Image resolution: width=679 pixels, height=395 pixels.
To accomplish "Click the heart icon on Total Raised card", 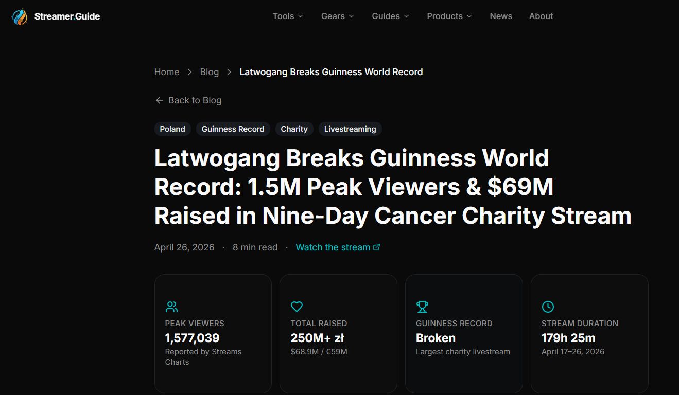I will coord(297,307).
